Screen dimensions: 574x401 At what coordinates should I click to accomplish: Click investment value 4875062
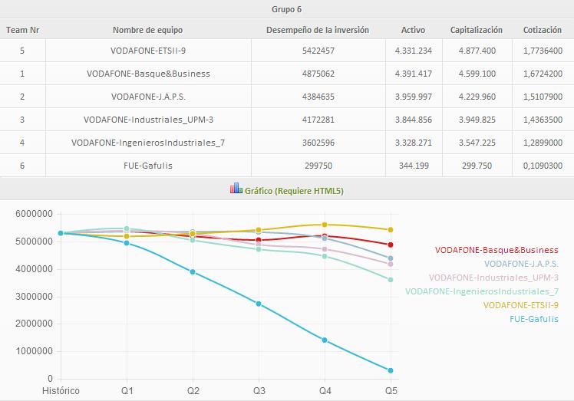point(318,74)
